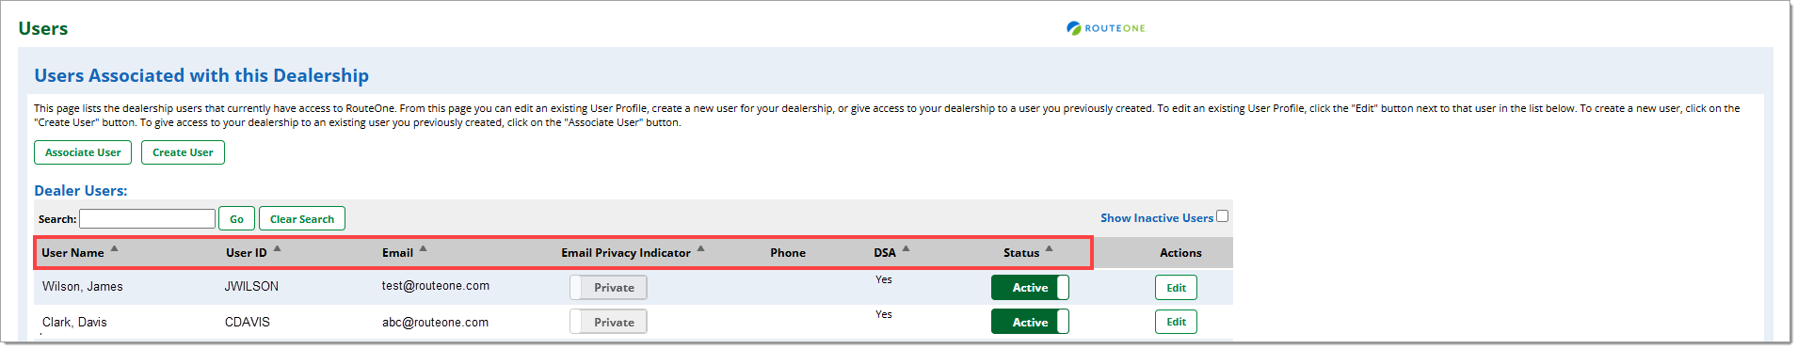Sort by User Name arrow icon

pos(114,248)
